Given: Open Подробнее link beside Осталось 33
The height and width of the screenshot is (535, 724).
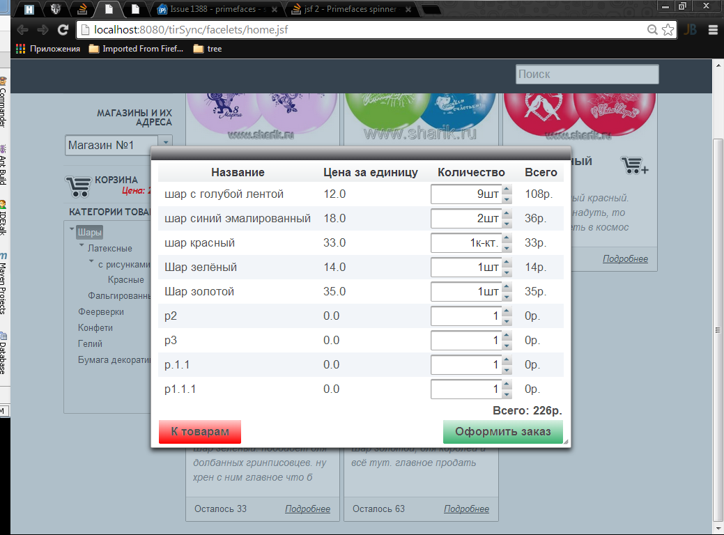Looking at the screenshot, I should pos(307,509).
